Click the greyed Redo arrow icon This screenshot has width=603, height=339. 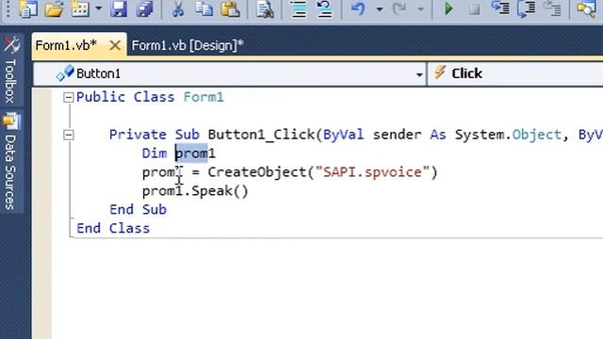coord(399,8)
